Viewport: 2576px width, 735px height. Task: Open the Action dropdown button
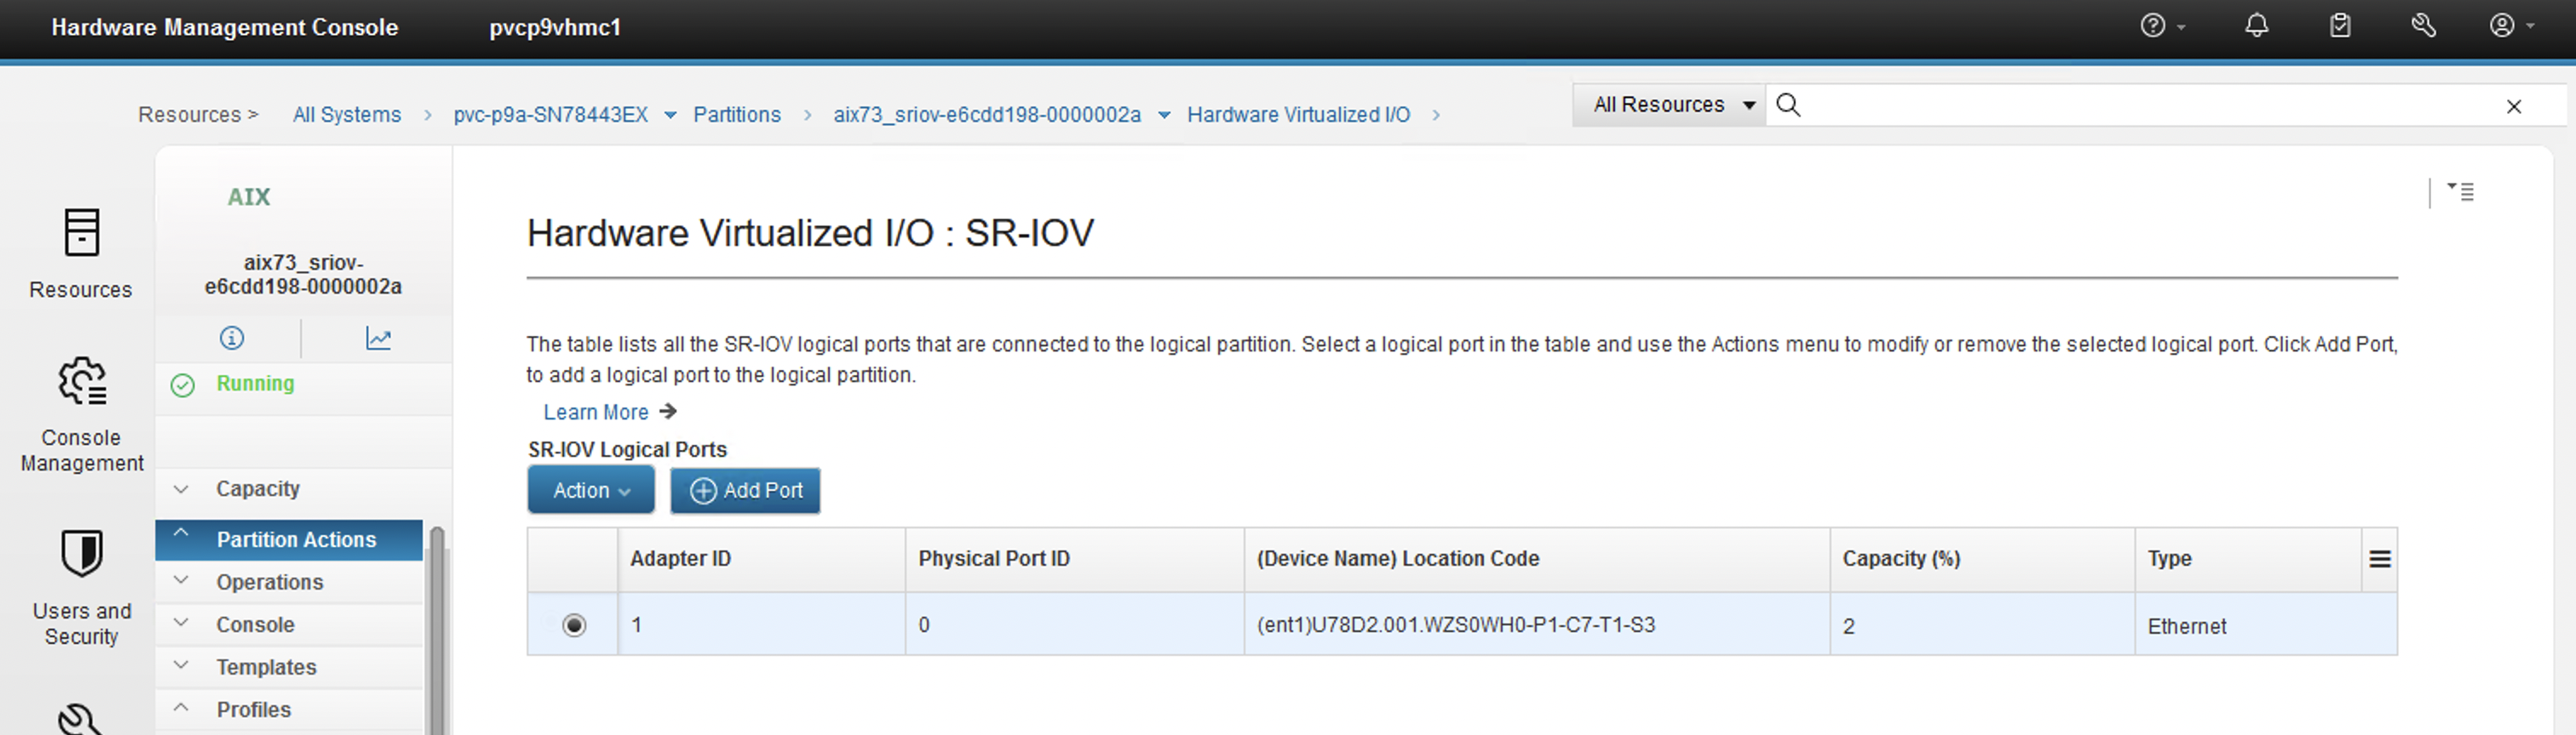(591, 490)
